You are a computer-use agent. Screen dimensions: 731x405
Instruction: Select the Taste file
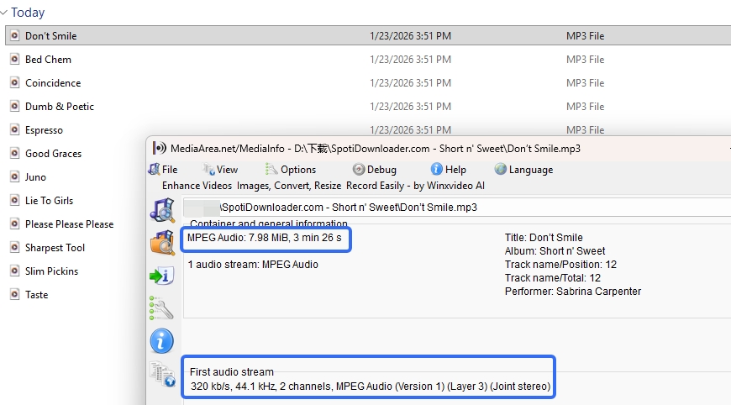[36, 295]
